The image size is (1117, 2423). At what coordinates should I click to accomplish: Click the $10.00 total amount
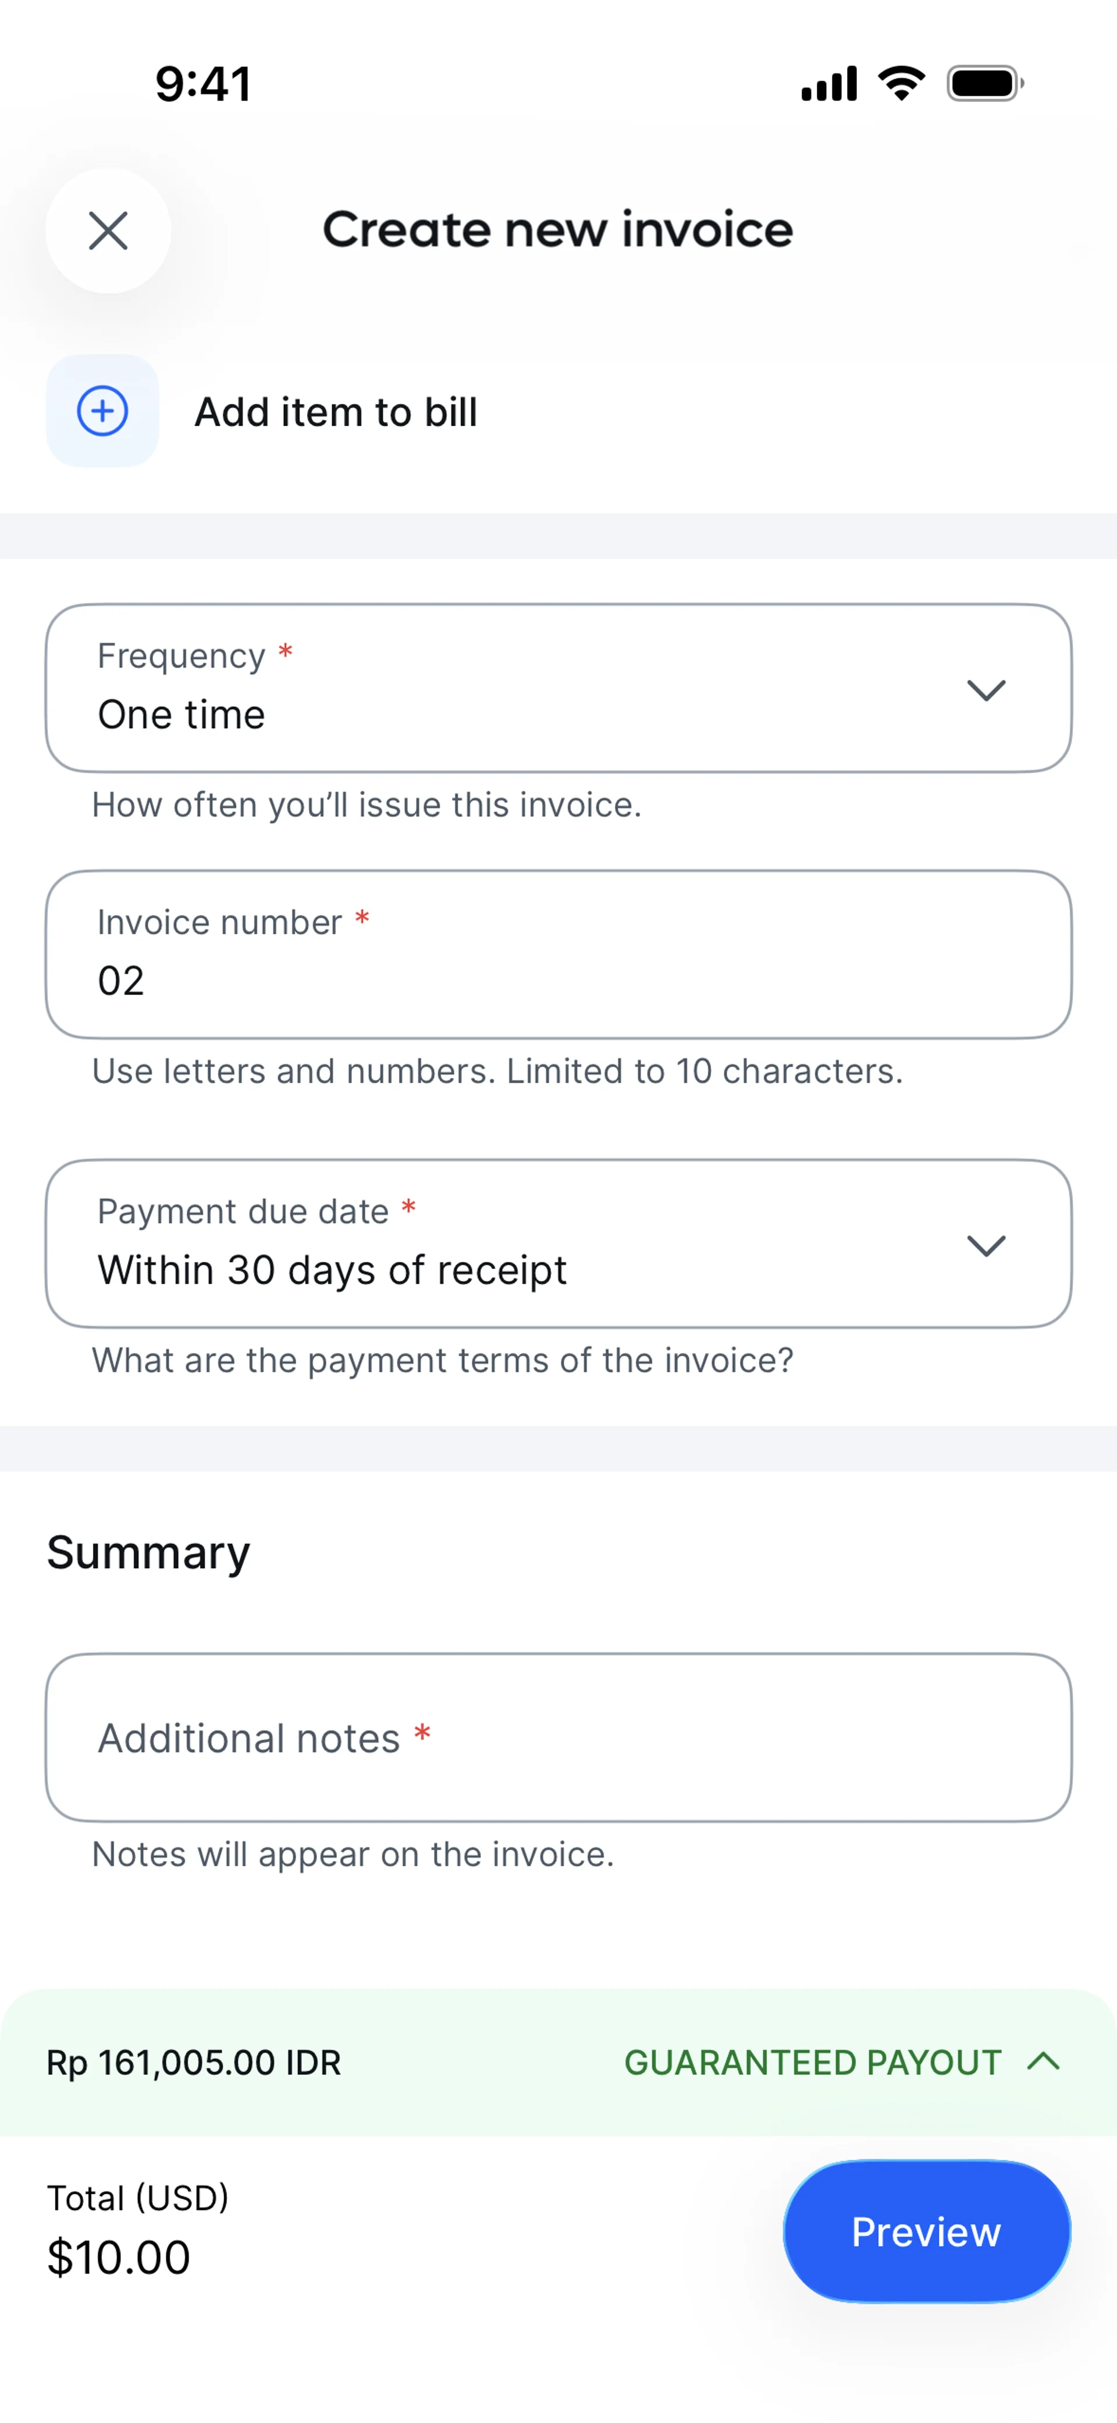tap(119, 2258)
